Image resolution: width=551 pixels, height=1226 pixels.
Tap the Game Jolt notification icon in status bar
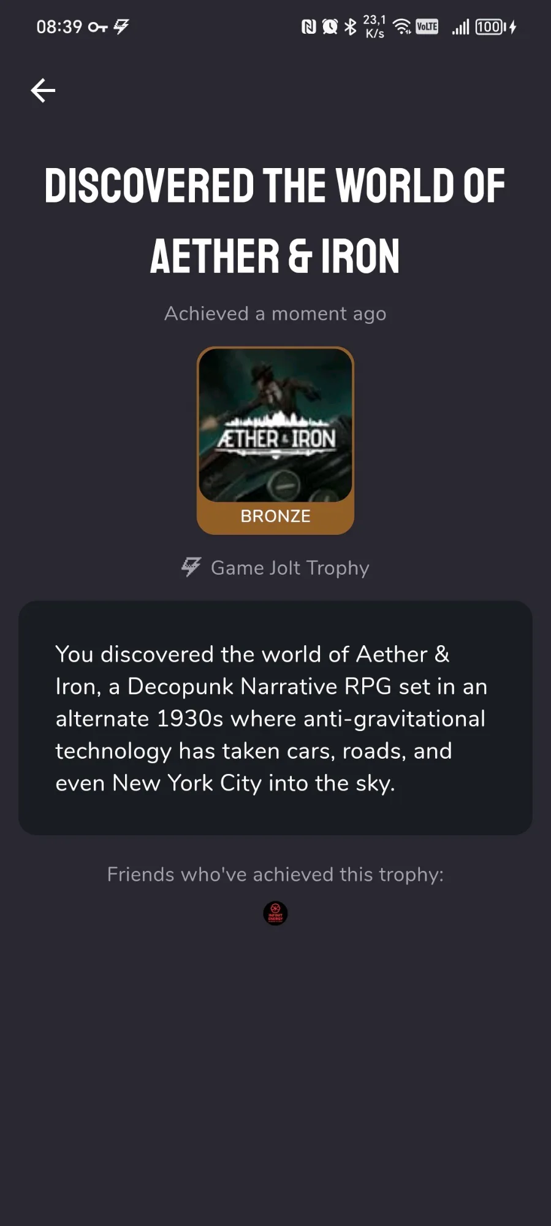coord(121,26)
